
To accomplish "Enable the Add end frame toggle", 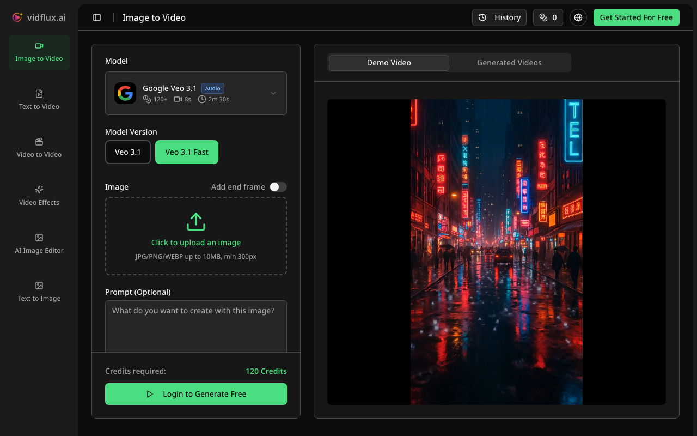I will pos(278,187).
